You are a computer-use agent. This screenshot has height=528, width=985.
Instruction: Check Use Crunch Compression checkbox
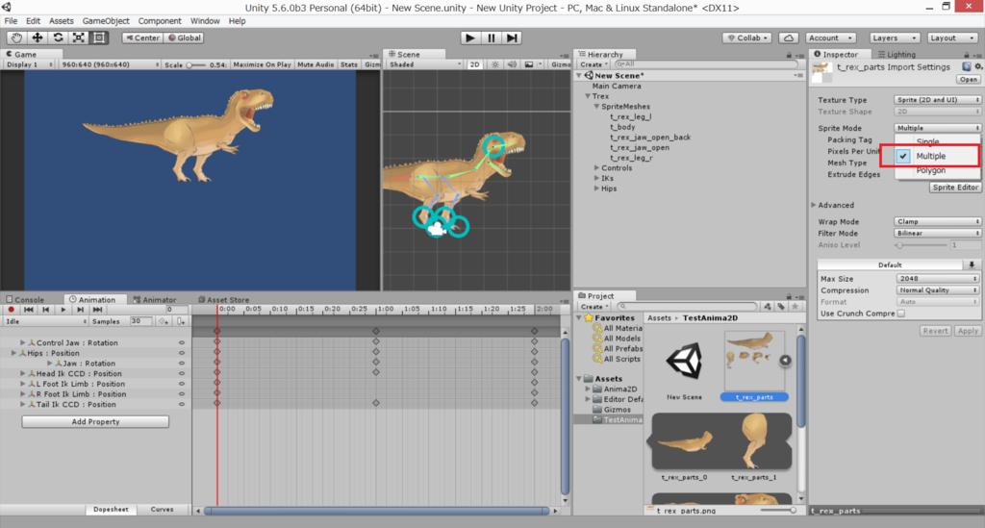tap(900, 314)
